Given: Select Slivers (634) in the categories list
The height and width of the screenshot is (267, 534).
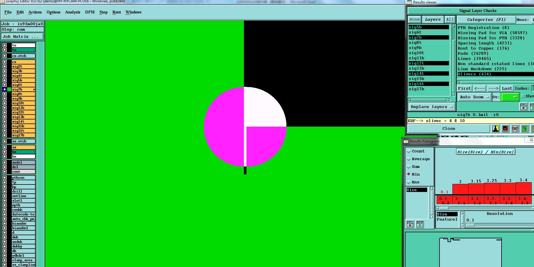Looking at the screenshot, I should 495,74.
